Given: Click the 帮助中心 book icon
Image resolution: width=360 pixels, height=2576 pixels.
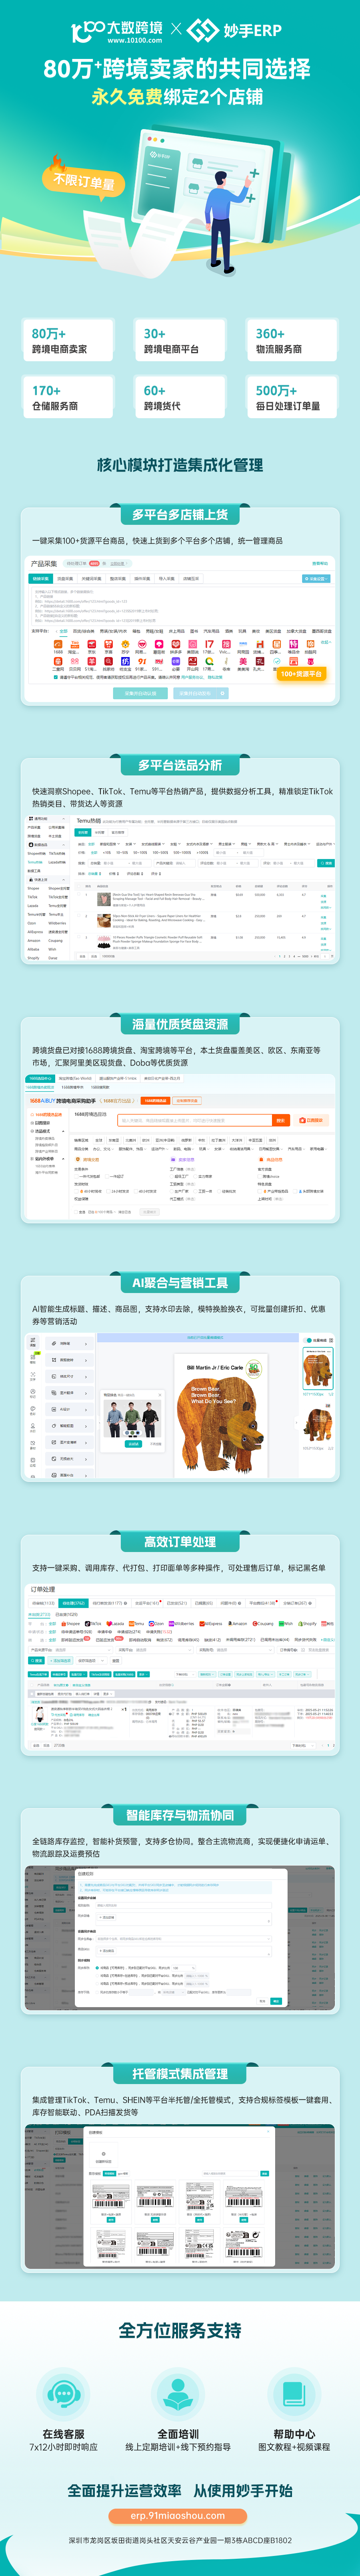Looking at the screenshot, I should (293, 2394).
